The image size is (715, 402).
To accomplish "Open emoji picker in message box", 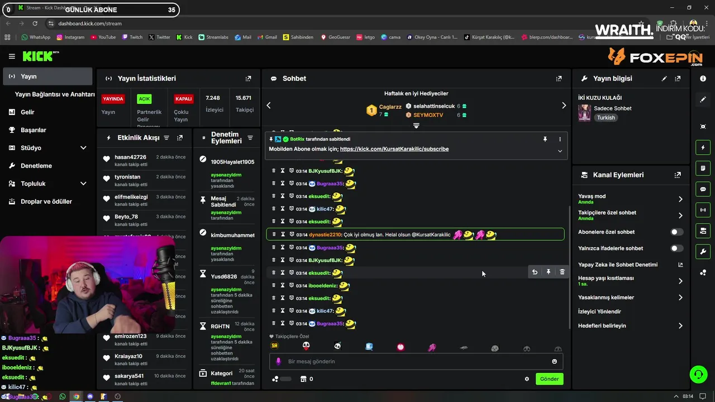I will point(554,361).
